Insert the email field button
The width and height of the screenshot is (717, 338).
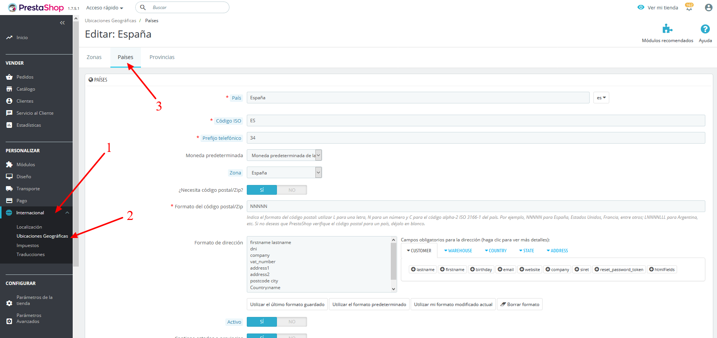[x=506, y=270]
